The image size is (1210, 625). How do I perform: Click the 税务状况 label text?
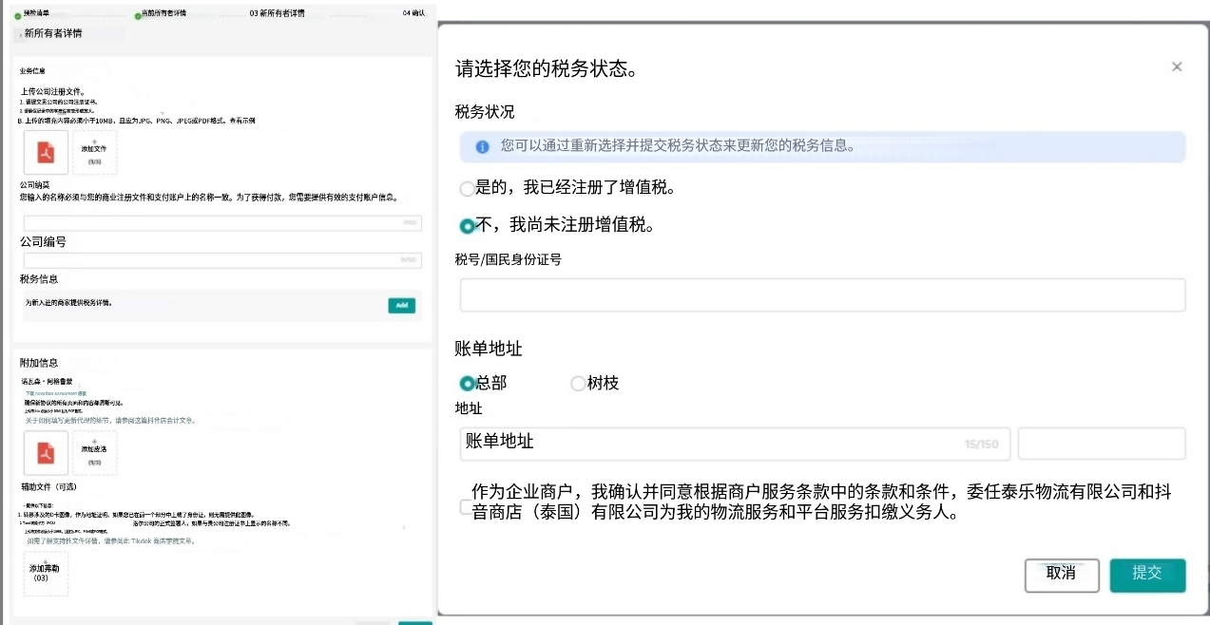tap(485, 112)
